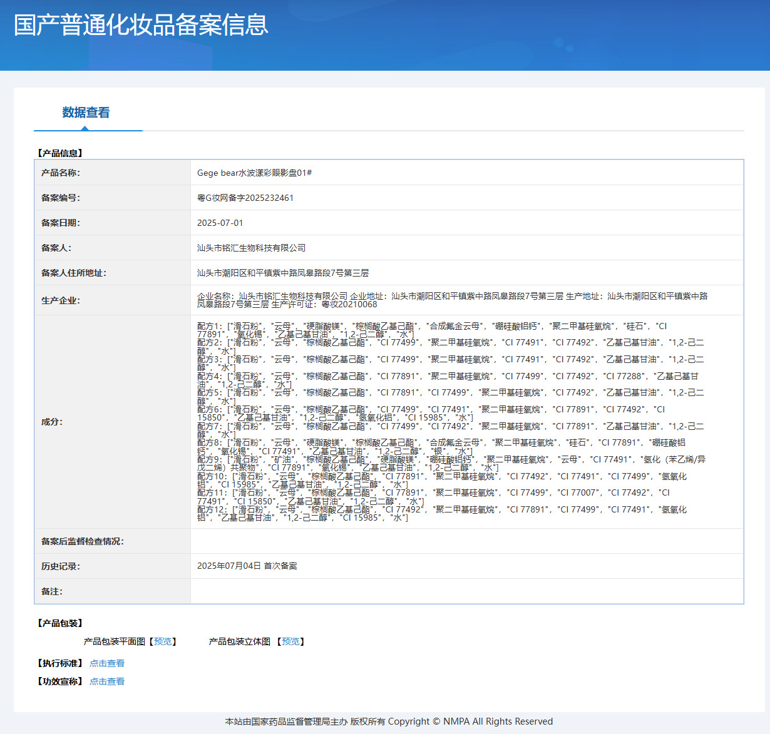Select the NMPA copyright footer text
Image resolution: width=770 pixels, height=734 pixels.
coord(389,721)
